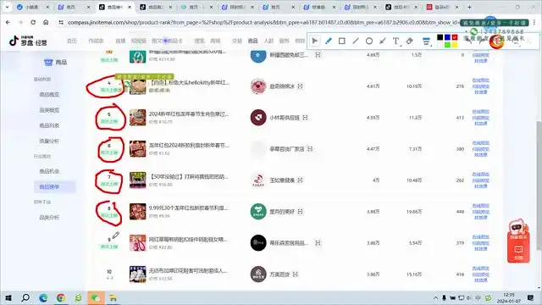Image resolution: width=542 pixels, height=305 pixels.
Task: Click the 万奥百货 shop avatar
Action: pos(258,274)
